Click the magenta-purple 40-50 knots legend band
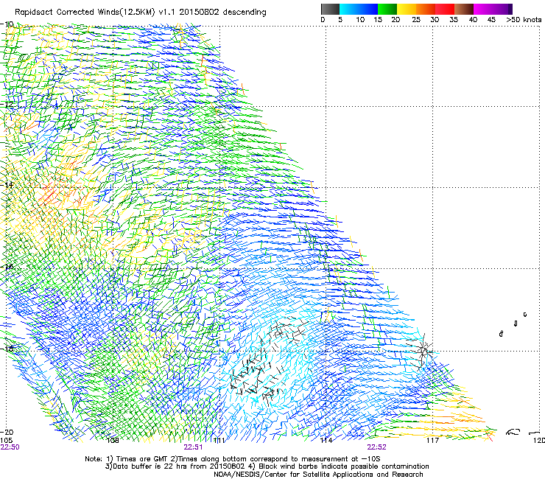 click(x=493, y=9)
